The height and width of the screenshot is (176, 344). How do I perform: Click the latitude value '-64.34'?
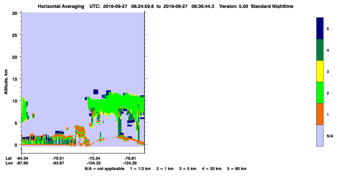(x=22, y=158)
